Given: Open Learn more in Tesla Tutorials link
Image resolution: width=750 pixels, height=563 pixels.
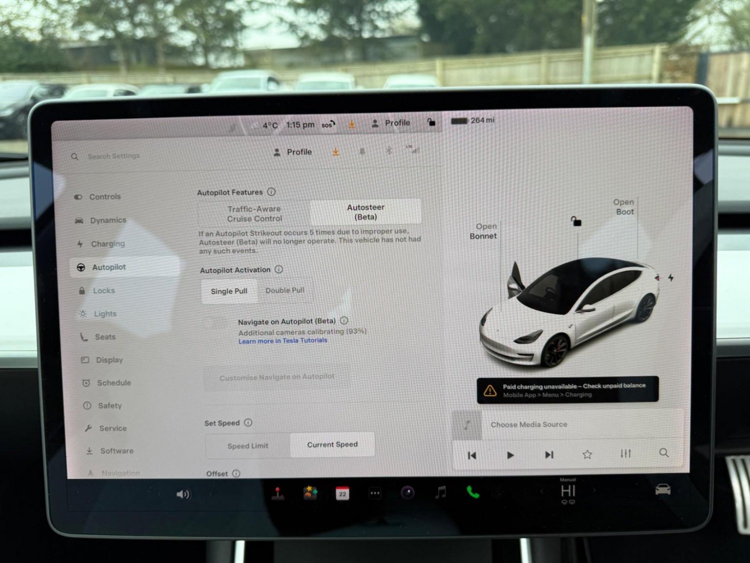Looking at the screenshot, I should coord(282,341).
